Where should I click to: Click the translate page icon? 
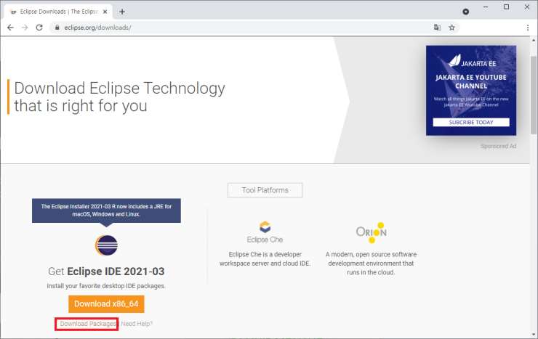point(437,28)
